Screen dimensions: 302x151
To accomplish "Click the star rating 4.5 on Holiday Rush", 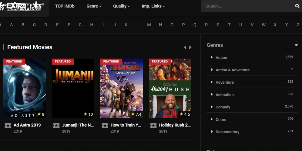I will (x=185, y=114).
